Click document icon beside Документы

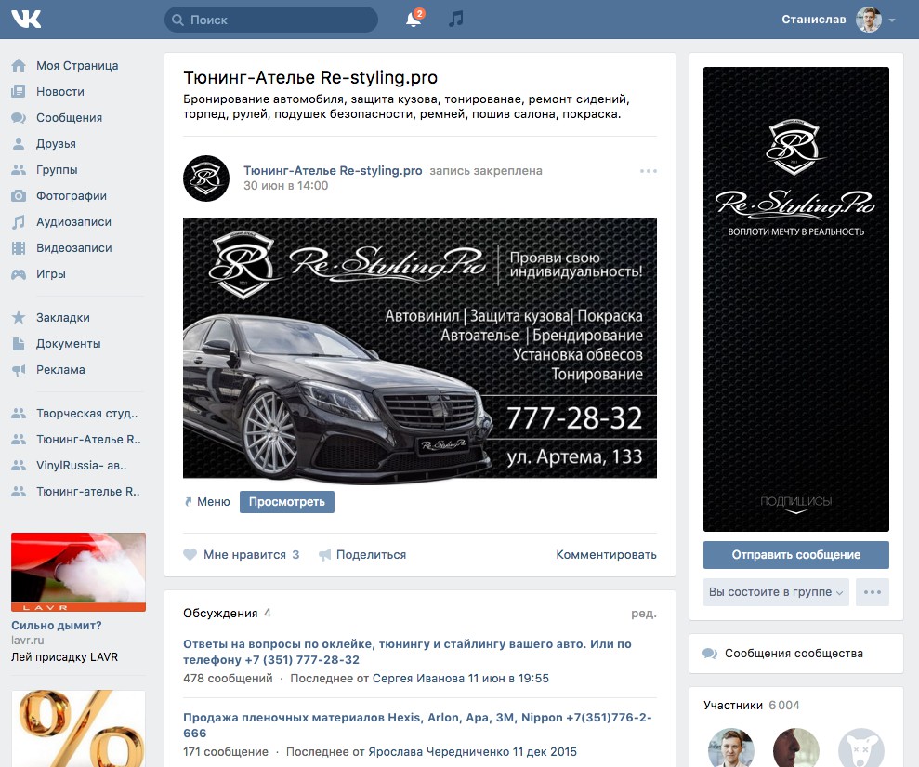(19, 344)
